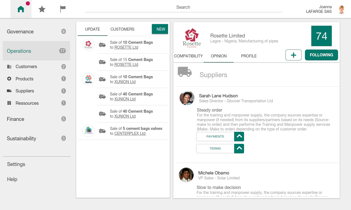The height and width of the screenshot is (210, 351).
Task: Click the Rosette homes company logo
Action: tap(192, 38)
